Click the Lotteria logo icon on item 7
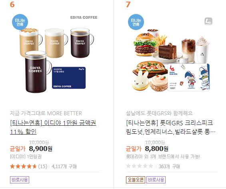This screenshot has height=189, width=226. 208,21
